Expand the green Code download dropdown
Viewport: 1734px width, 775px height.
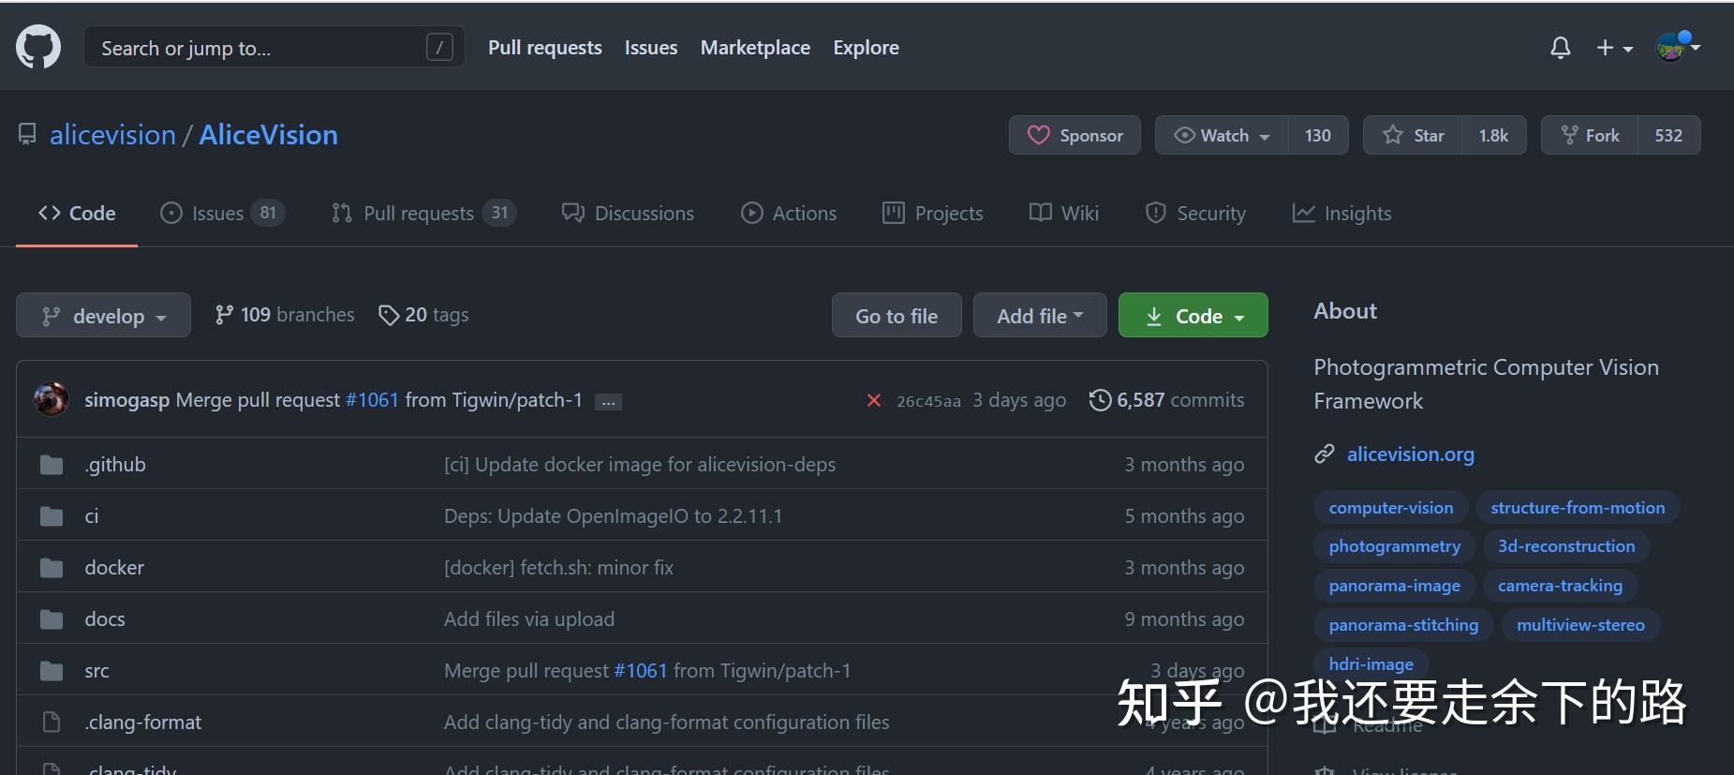point(1193,315)
